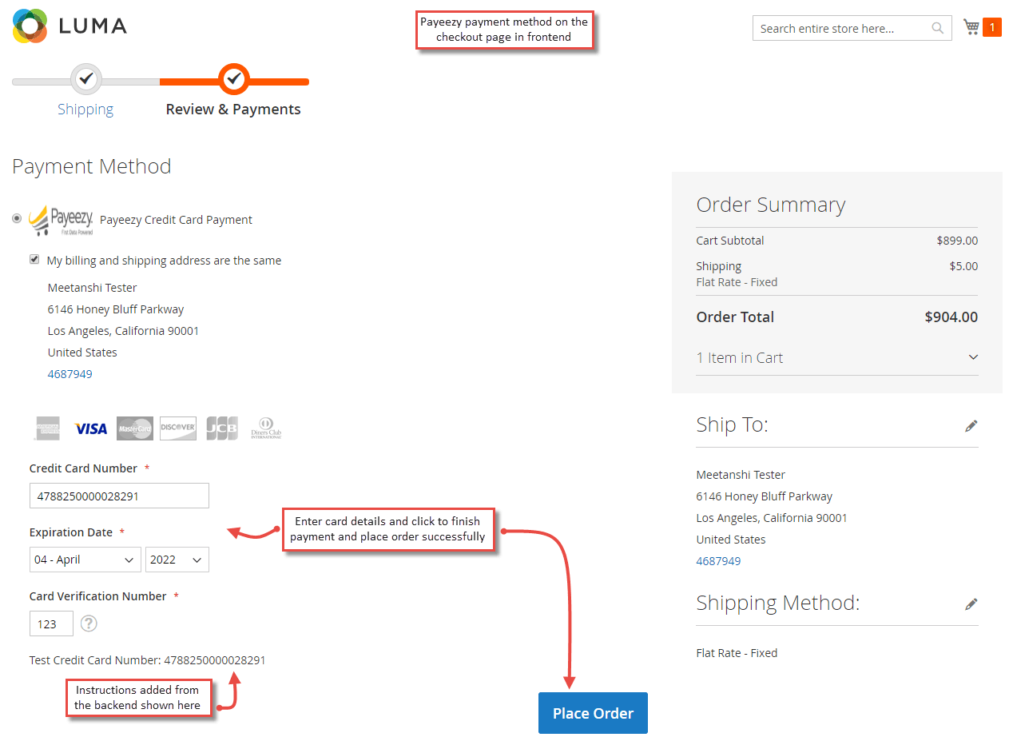
Task: Click the CVV help question mark icon
Action: pyautogui.click(x=89, y=623)
